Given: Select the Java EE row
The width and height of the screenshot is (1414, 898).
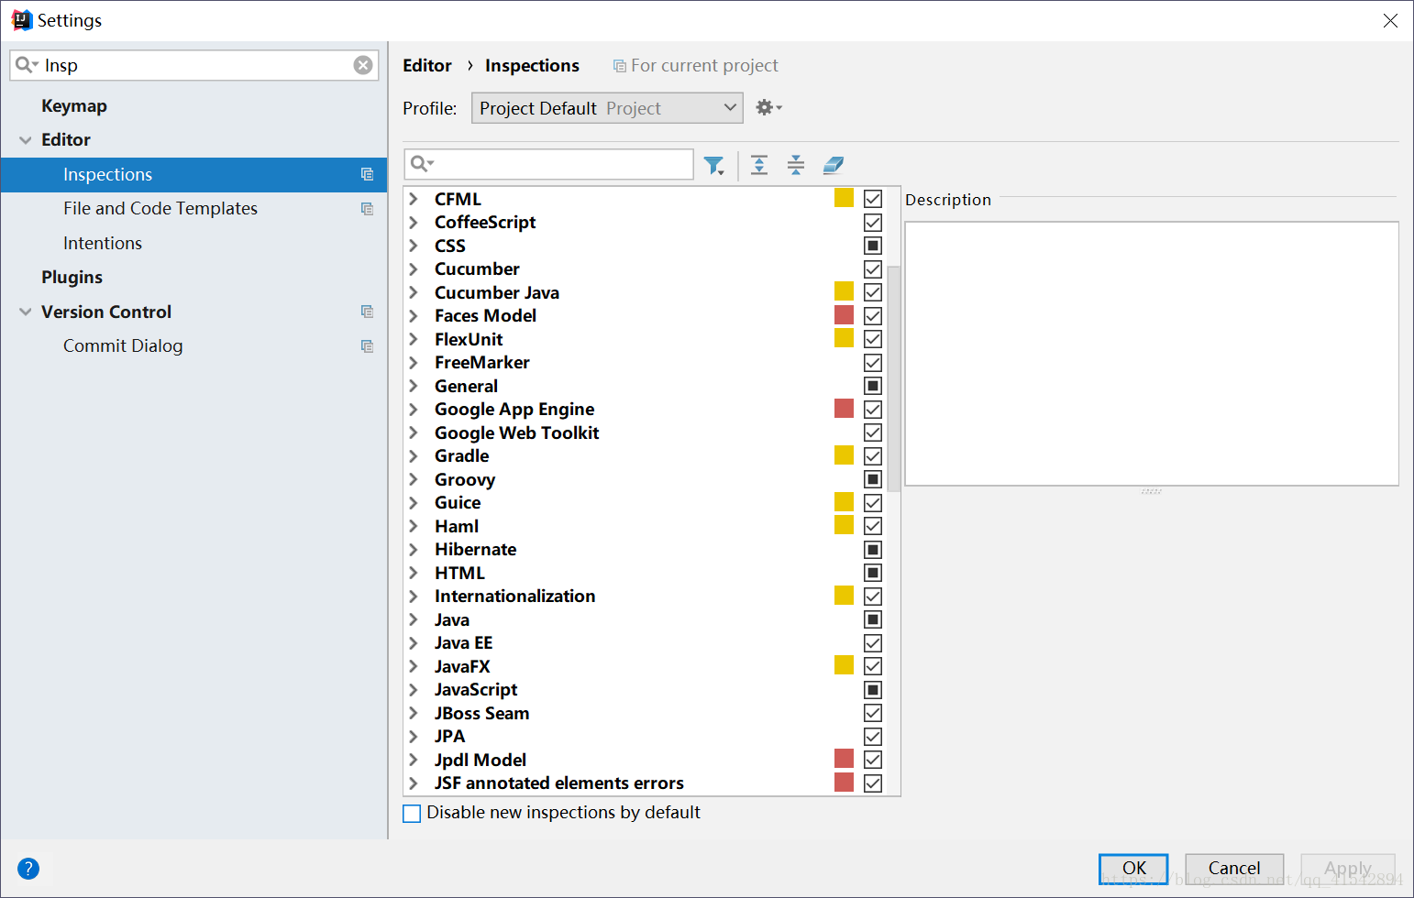Looking at the screenshot, I should point(645,642).
